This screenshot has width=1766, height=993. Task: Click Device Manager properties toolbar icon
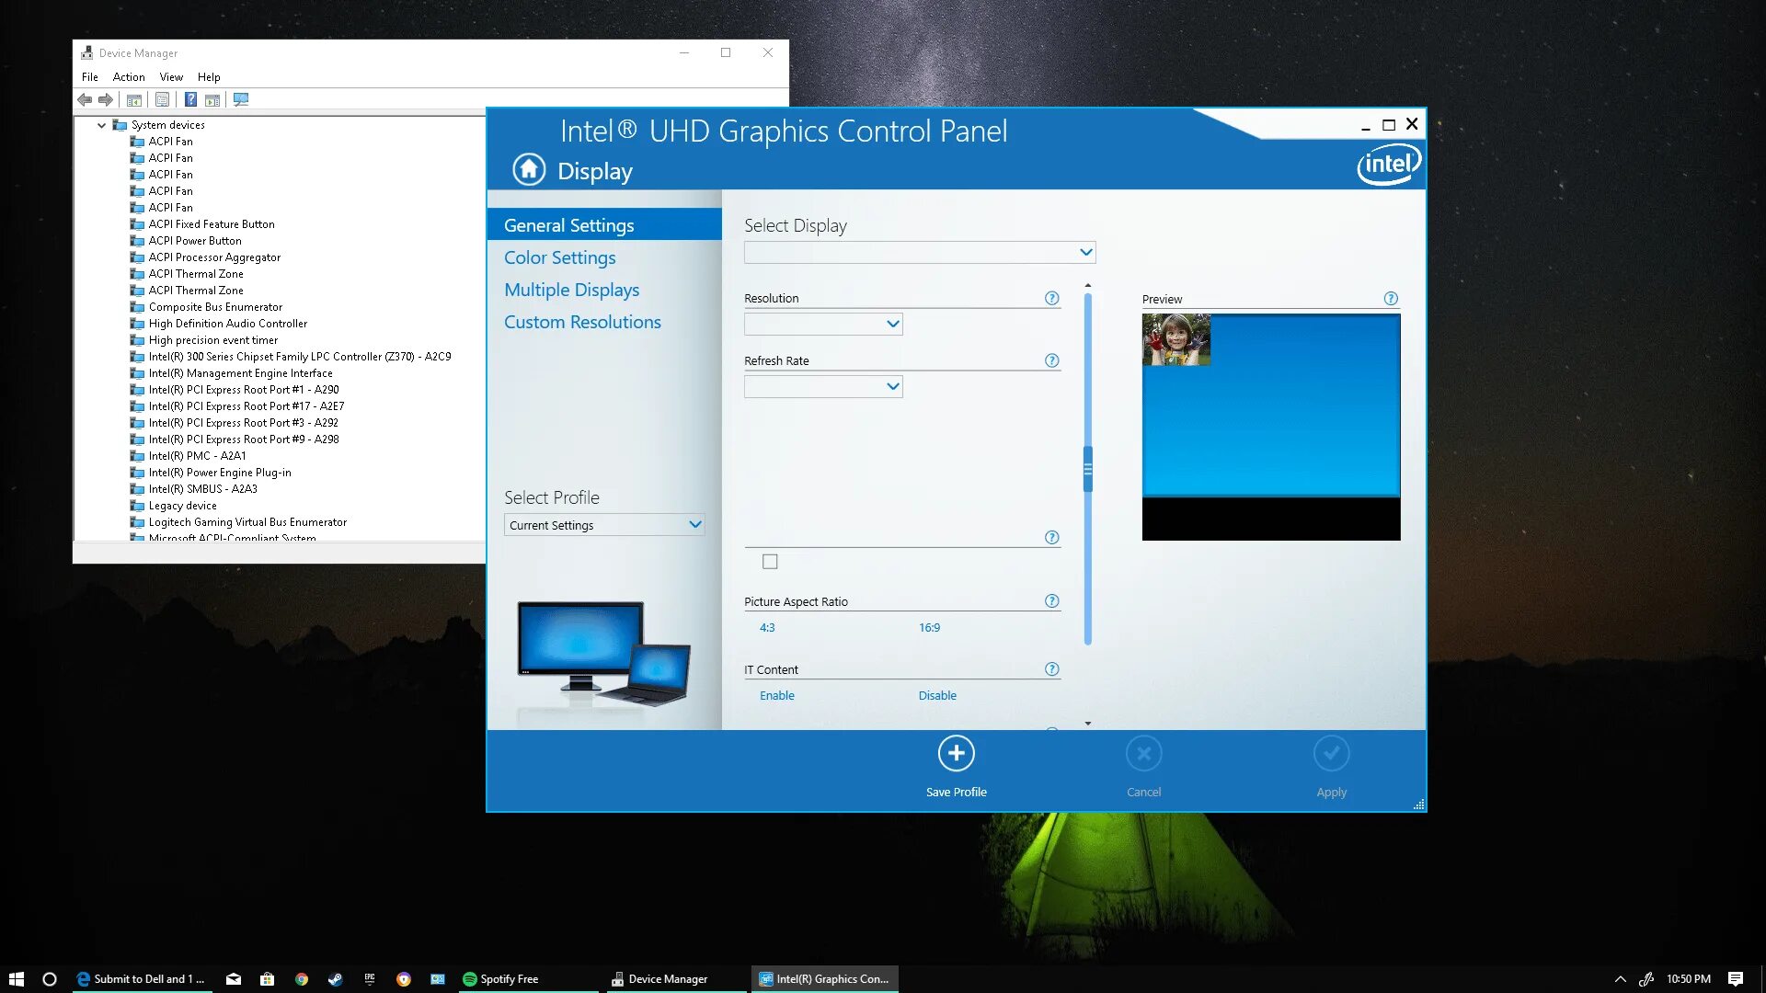tap(162, 99)
